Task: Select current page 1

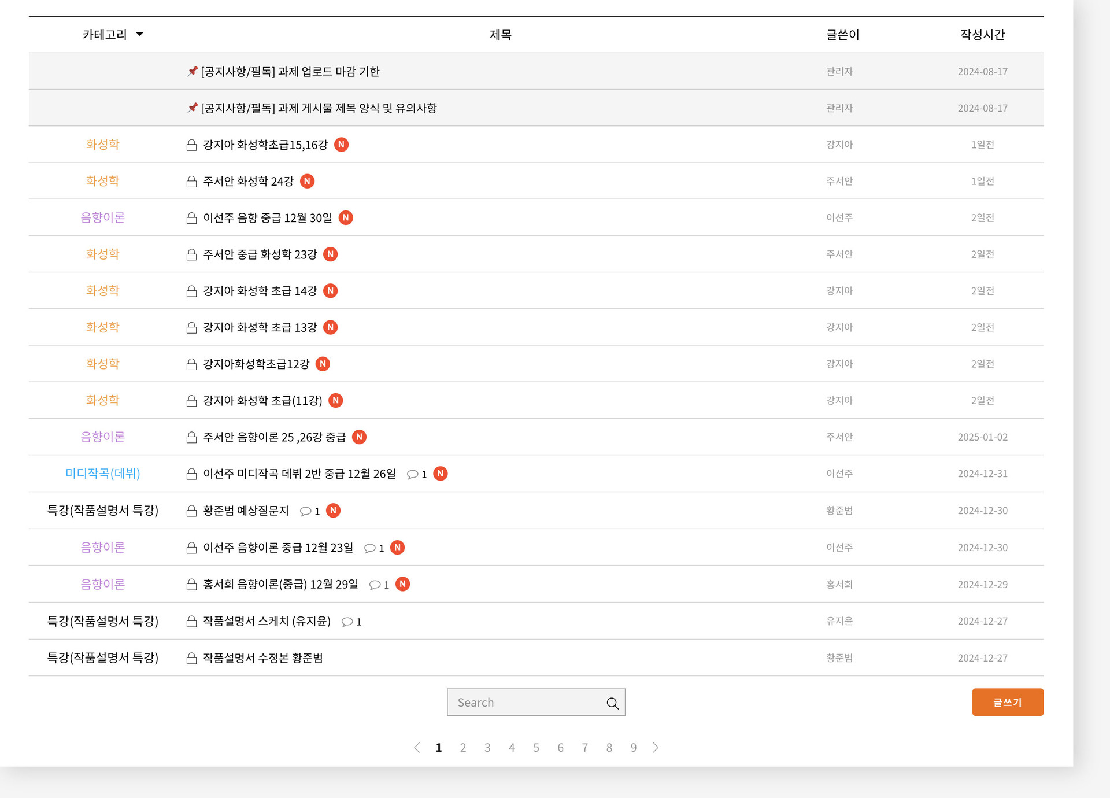Action: pos(439,748)
